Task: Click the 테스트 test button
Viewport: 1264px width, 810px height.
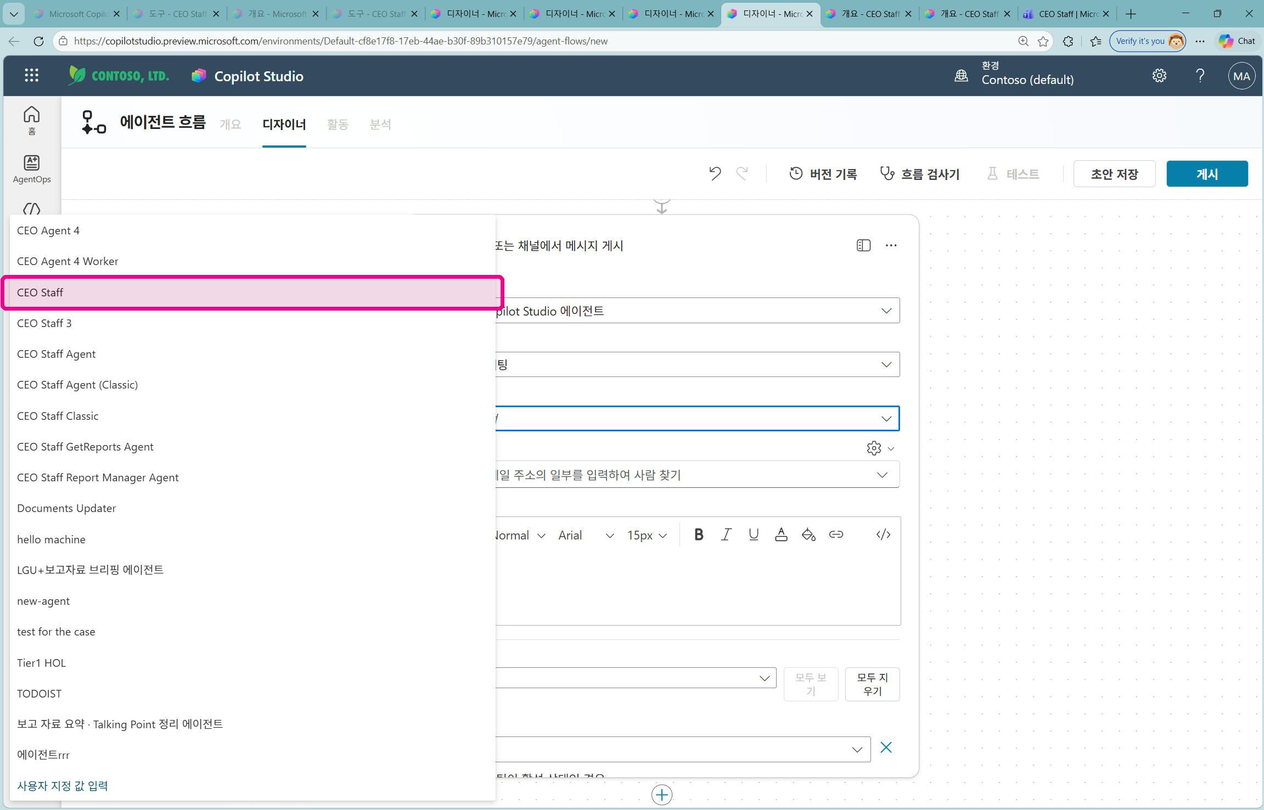Action: pos(1013,174)
